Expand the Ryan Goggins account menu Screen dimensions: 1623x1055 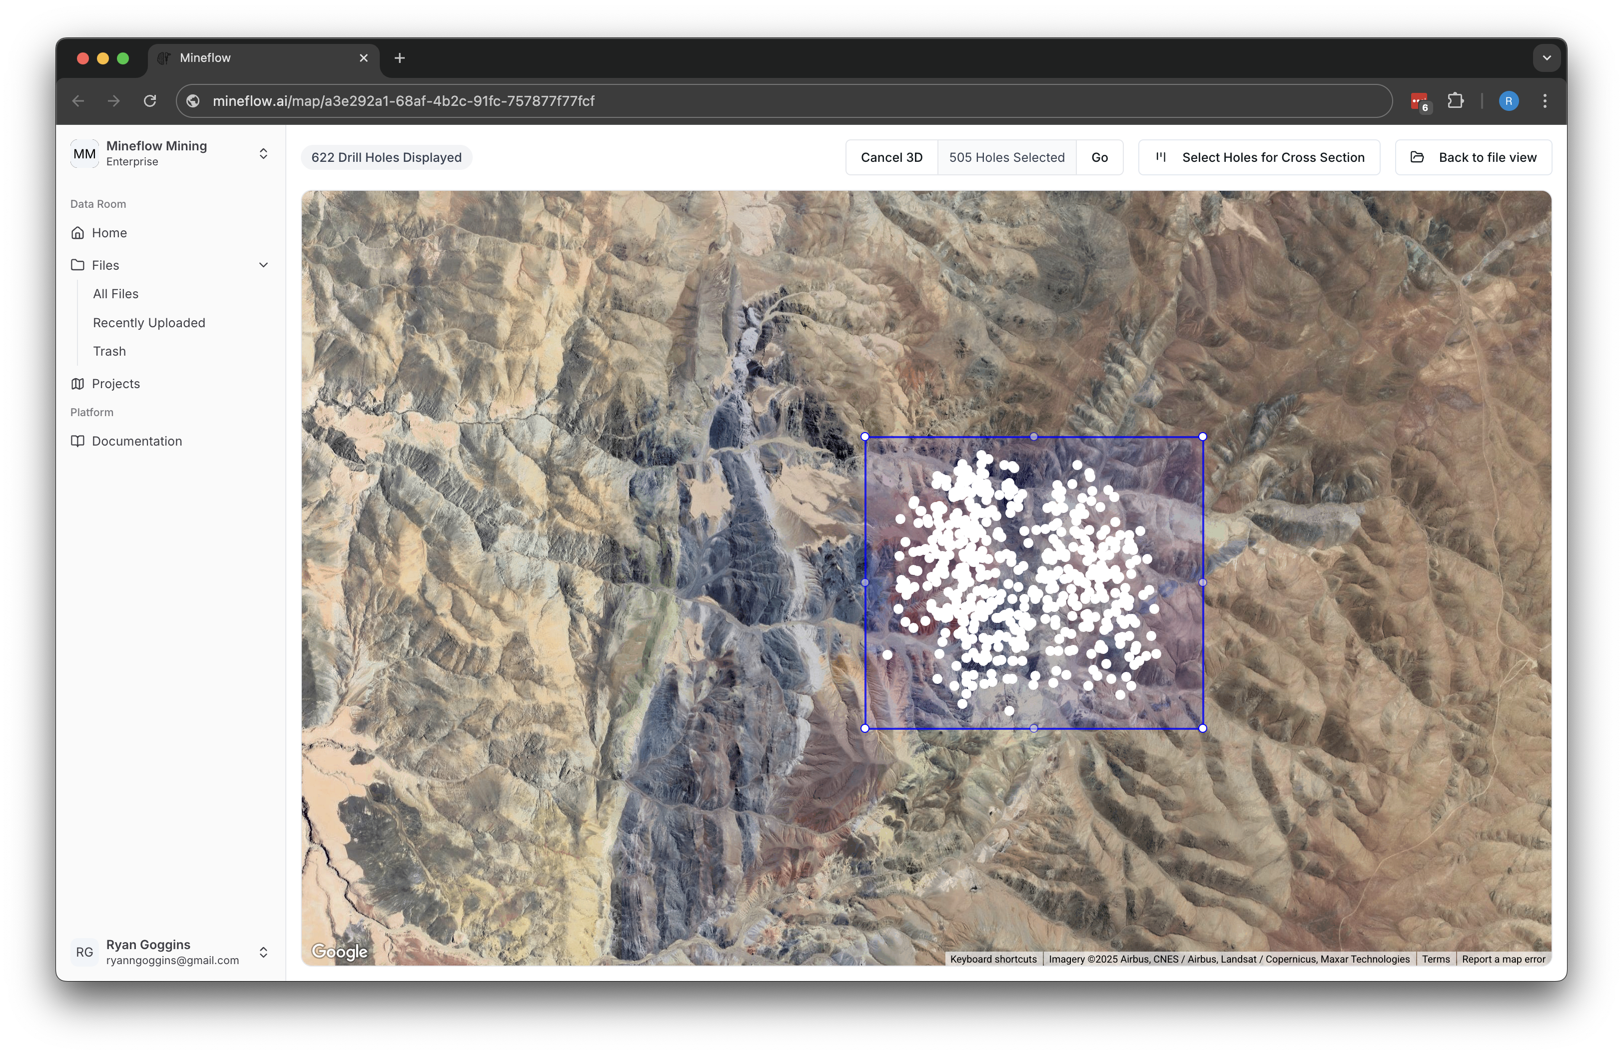[263, 952]
